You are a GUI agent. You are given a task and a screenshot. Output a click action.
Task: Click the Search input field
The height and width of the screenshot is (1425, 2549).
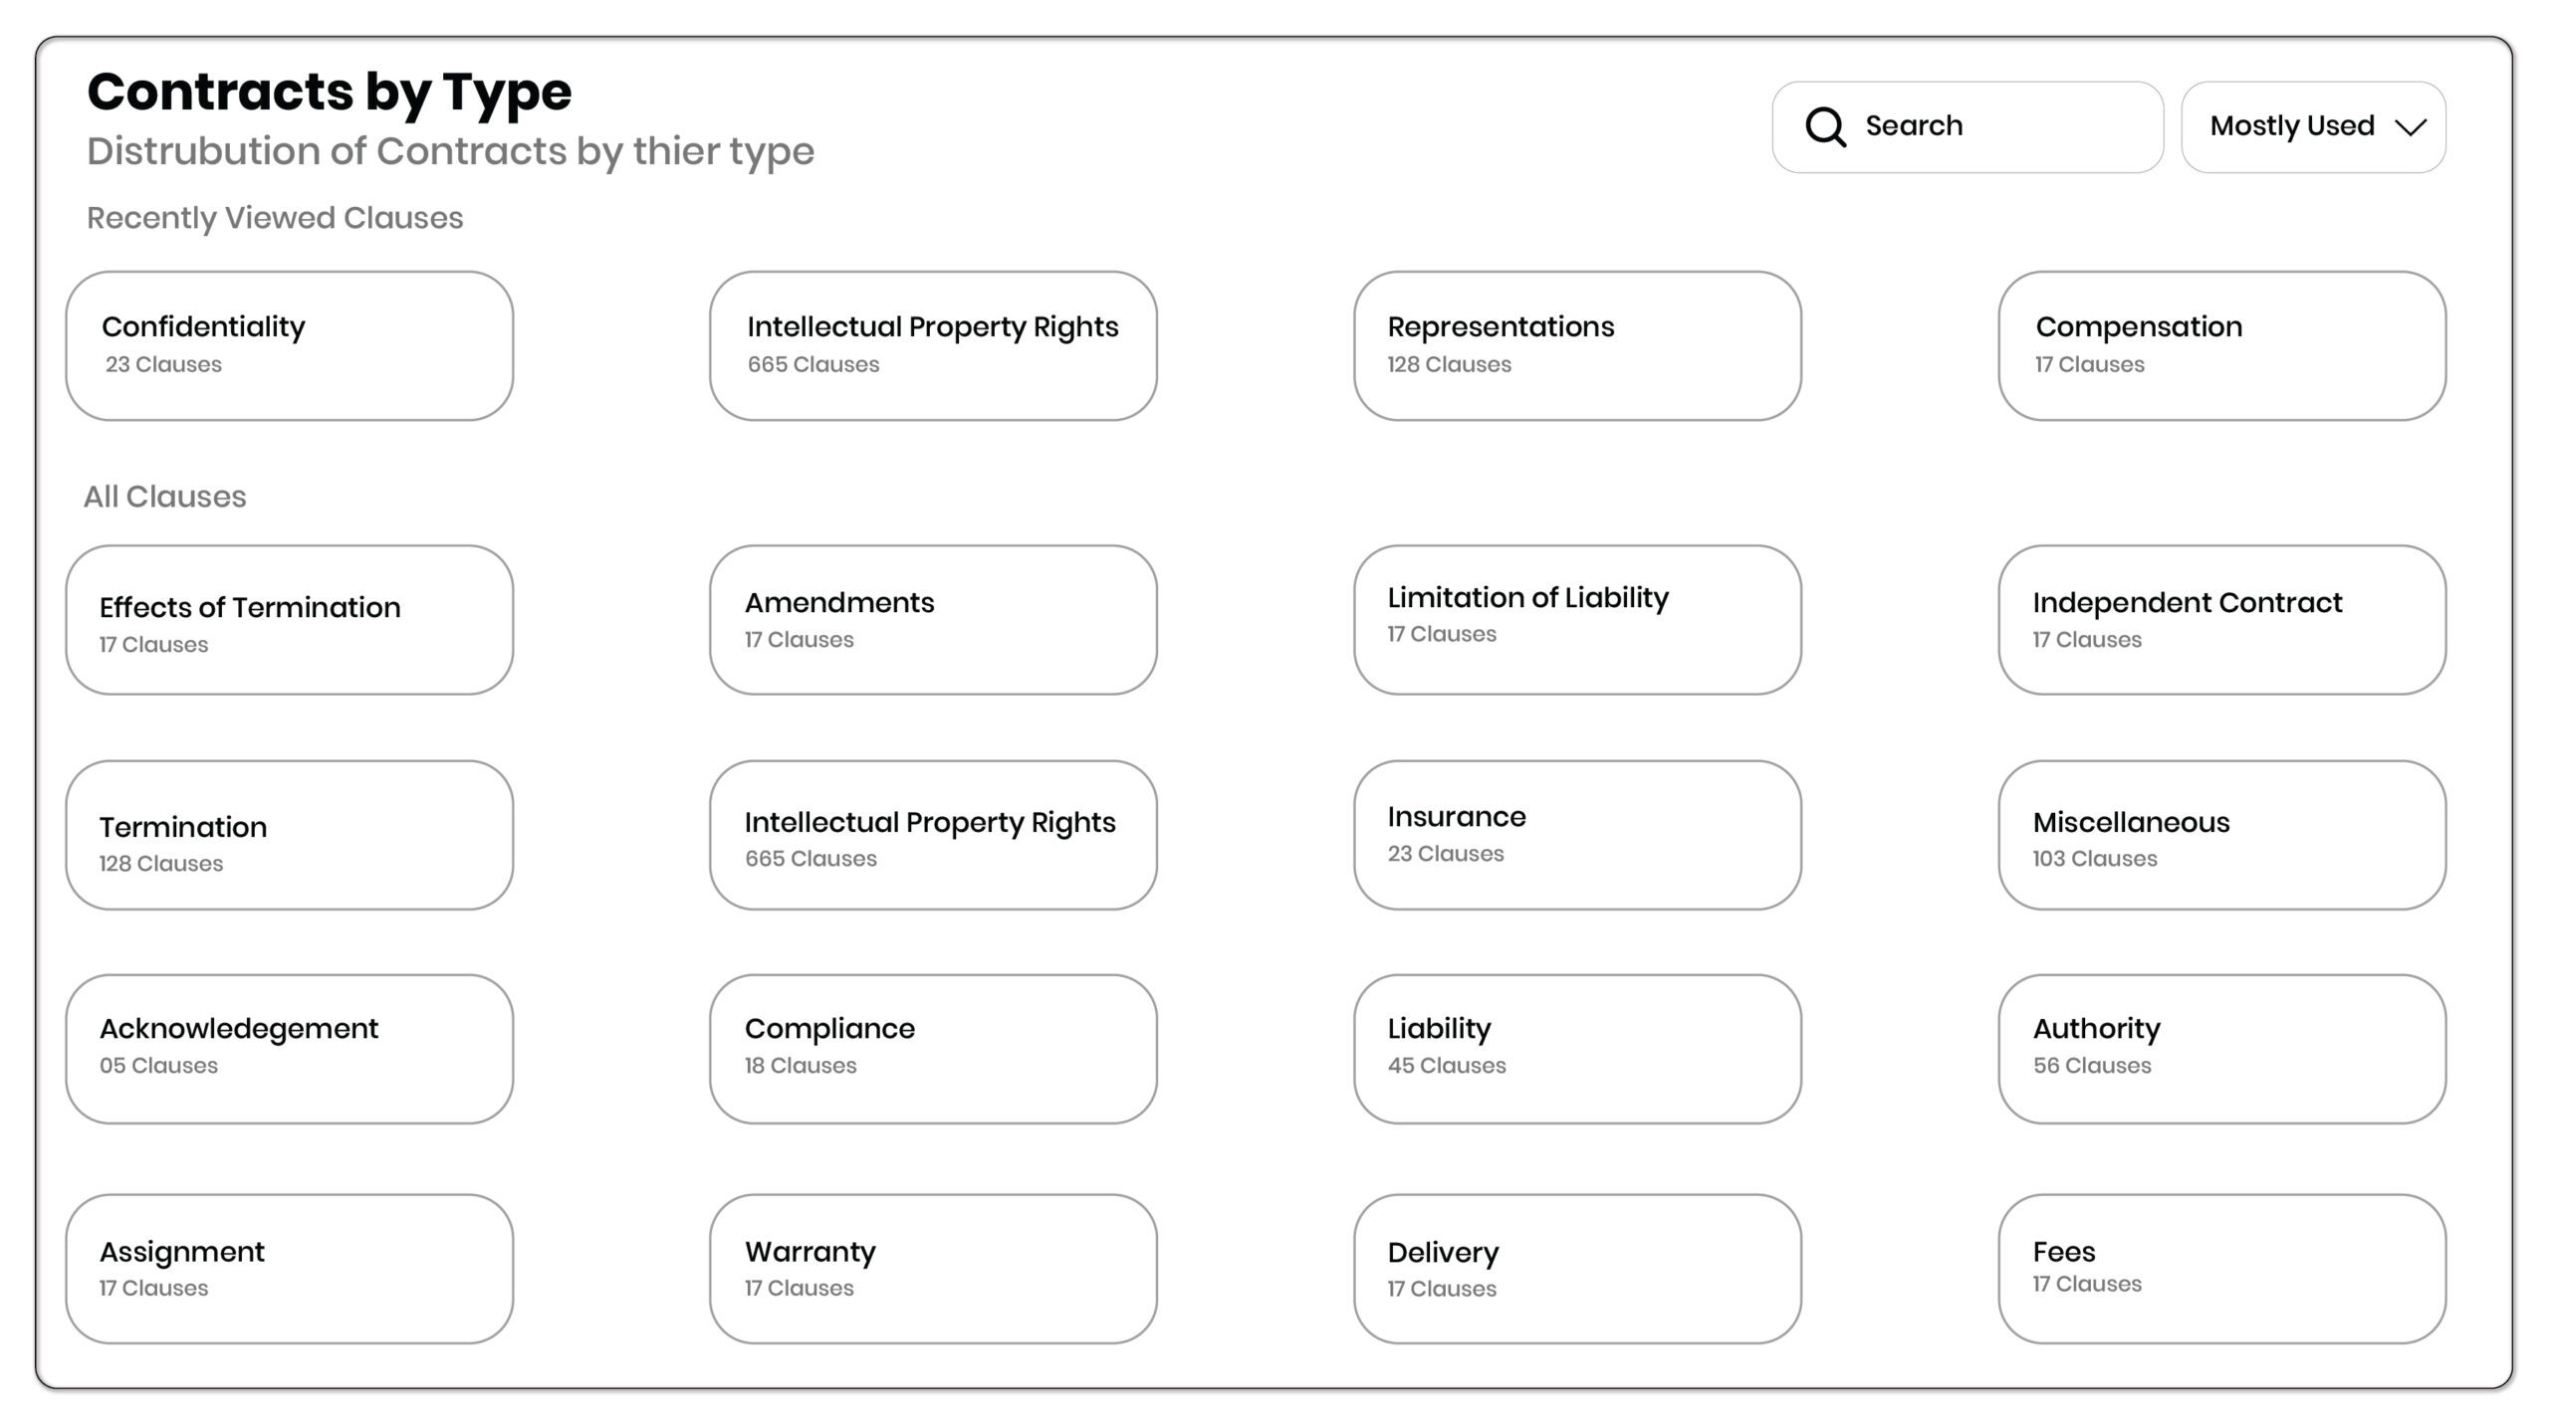(x=2001, y=126)
